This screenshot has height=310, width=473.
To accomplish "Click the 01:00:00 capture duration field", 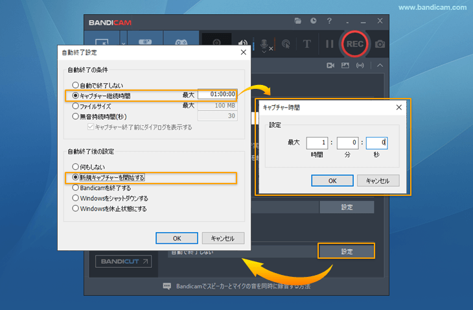I will [x=217, y=94].
